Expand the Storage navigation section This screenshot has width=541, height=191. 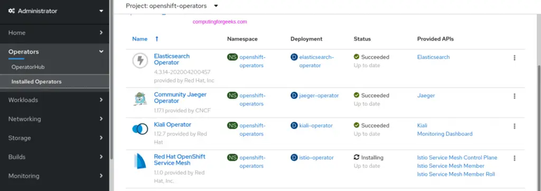tap(54, 138)
